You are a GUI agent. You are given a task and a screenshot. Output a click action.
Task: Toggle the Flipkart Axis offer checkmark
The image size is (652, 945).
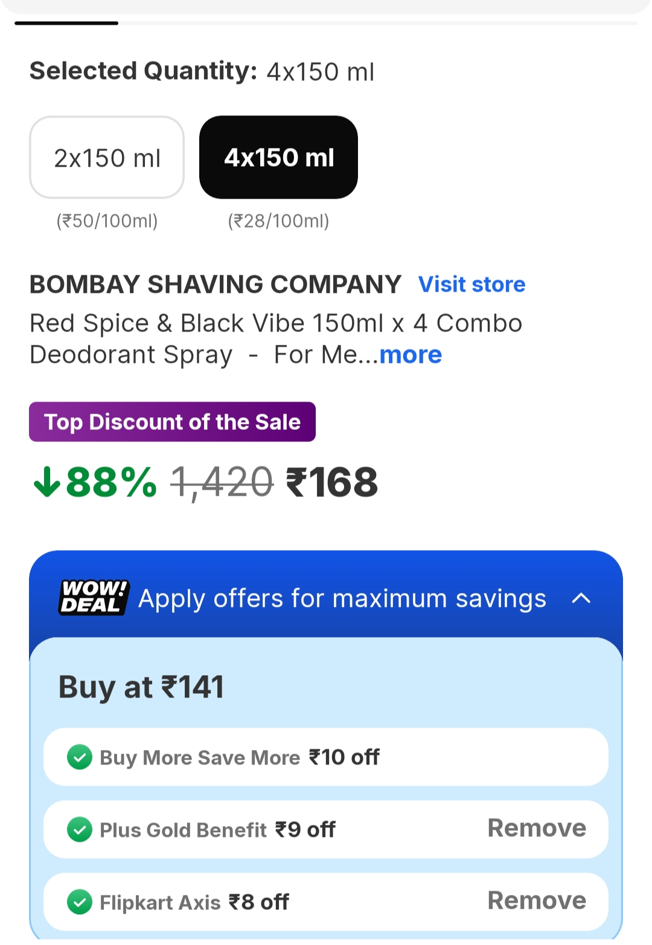tap(80, 902)
